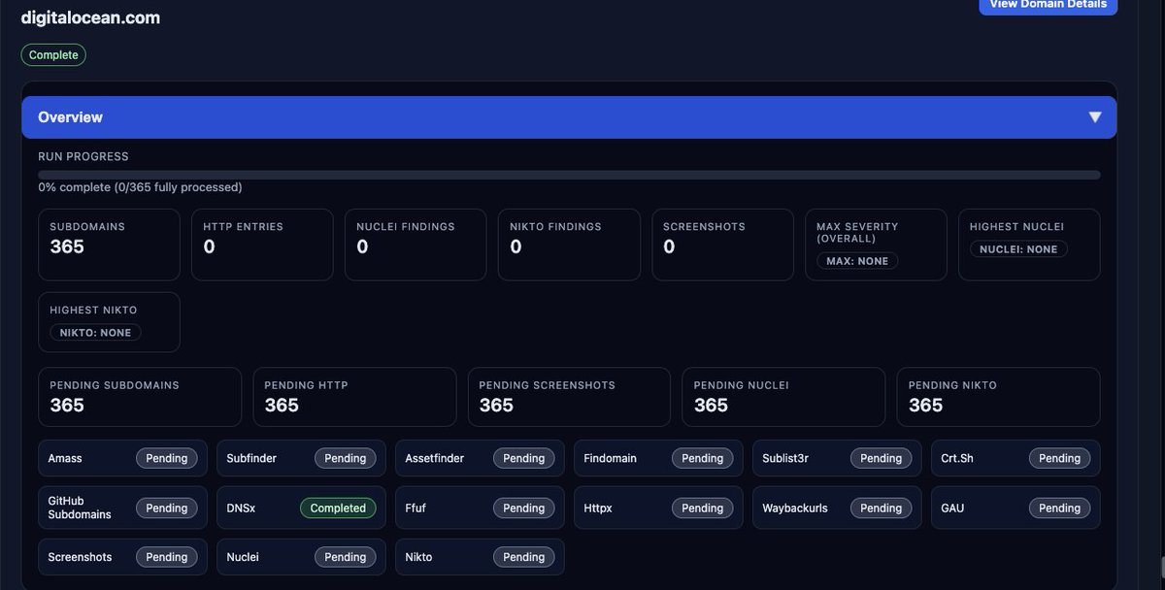This screenshot has width=1165, height=590.
Task: Open the Pending Nikto card
Action: pyautogui.click(x=998, y=397)
